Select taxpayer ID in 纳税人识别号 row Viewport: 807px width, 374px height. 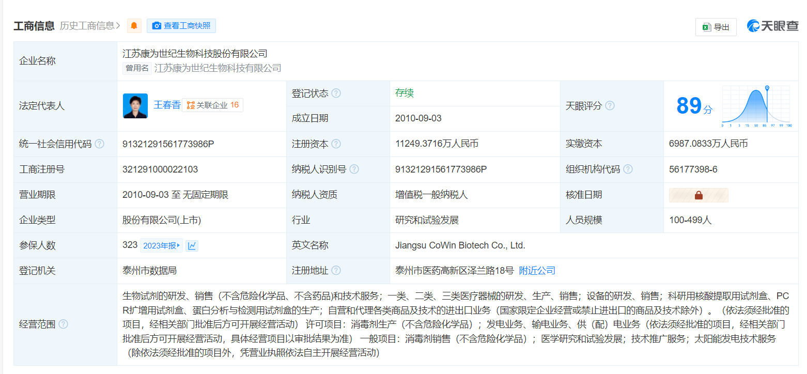click(x=441, y=169)
